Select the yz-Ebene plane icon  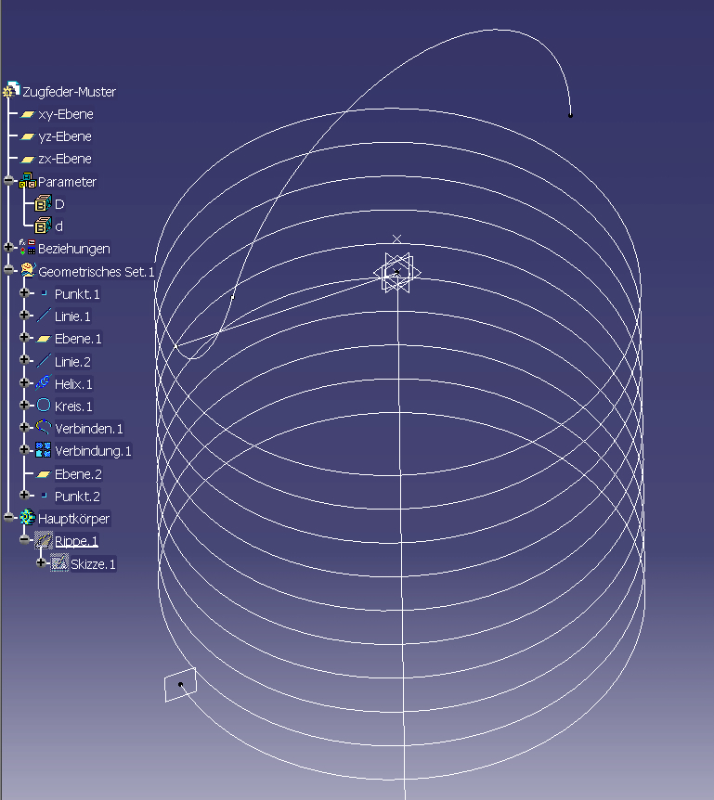tap(27, 136)
